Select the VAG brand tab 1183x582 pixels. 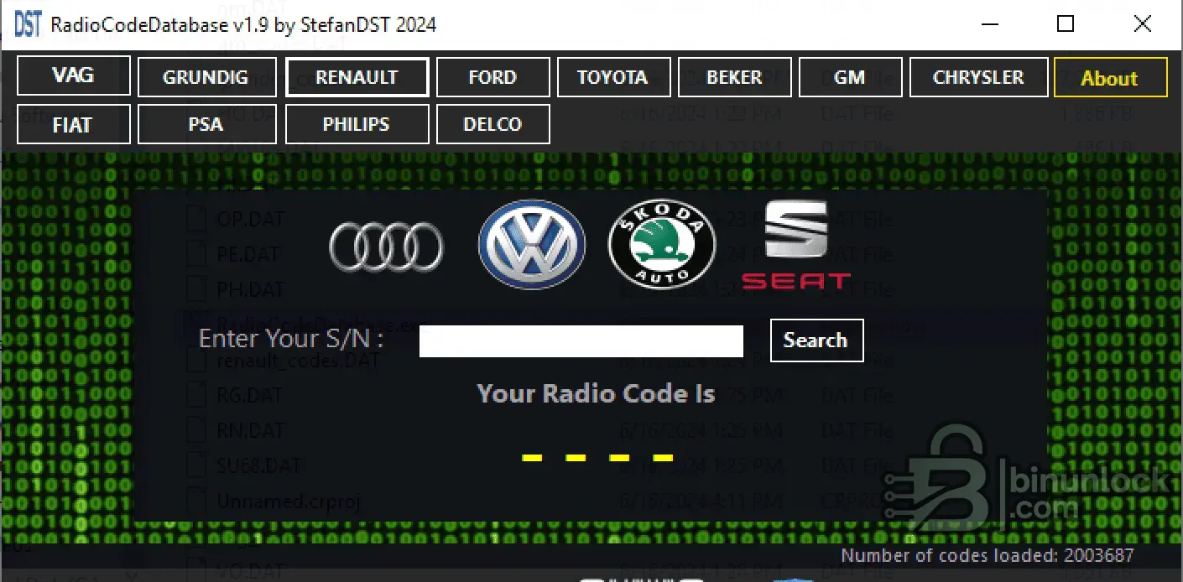click(x=74, y=76)
